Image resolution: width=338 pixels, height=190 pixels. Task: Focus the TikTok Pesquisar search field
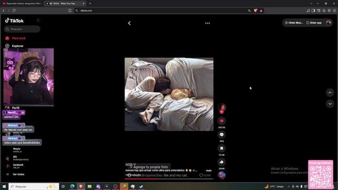[22, 29]
